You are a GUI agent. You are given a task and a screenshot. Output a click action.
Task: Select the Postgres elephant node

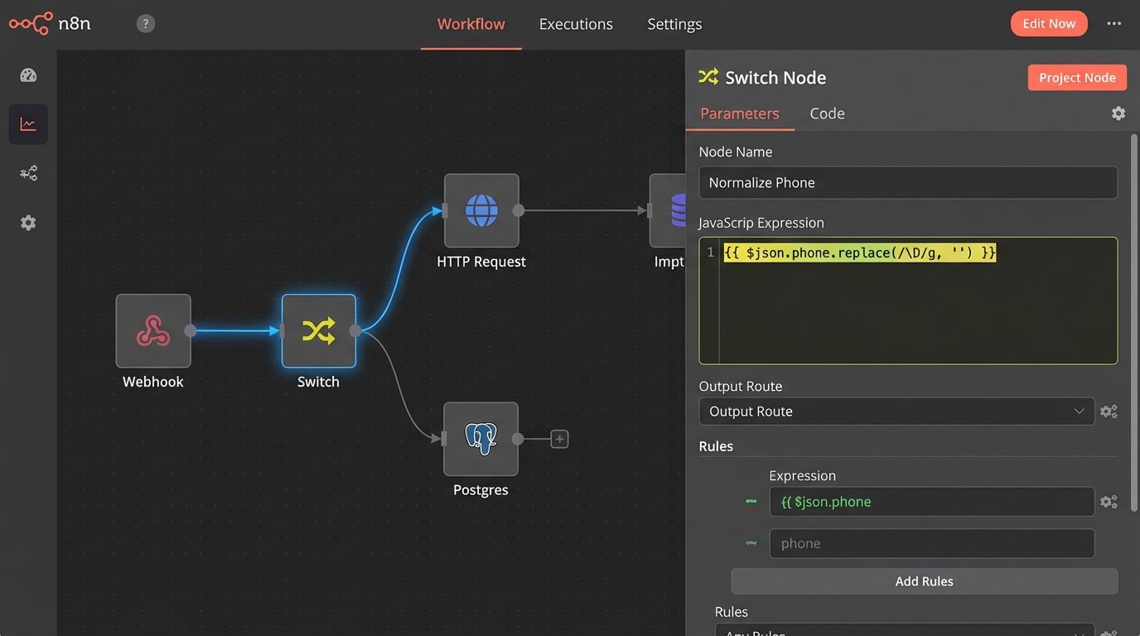tap(481, 439)
